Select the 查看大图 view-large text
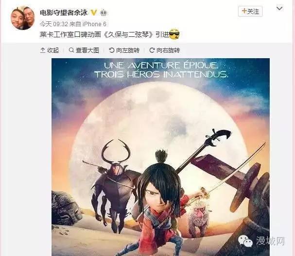The width and height of the screenshot is (295, 256). click(87, 50)
